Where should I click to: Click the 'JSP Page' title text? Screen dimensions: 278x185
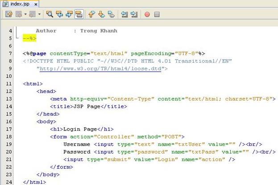(87, 106)
